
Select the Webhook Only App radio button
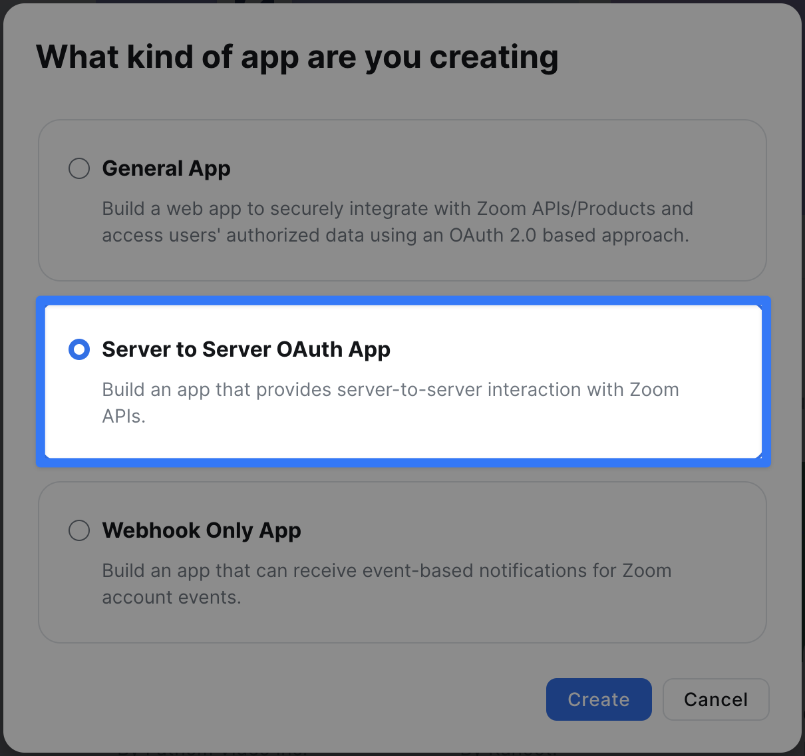pyautogui.click(x=79, y=530)
